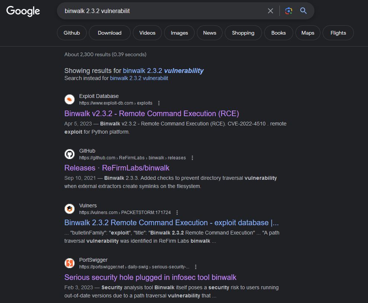Click the Google logo
This screenshot has width=368, height=303.
click(x=23, y=11)
